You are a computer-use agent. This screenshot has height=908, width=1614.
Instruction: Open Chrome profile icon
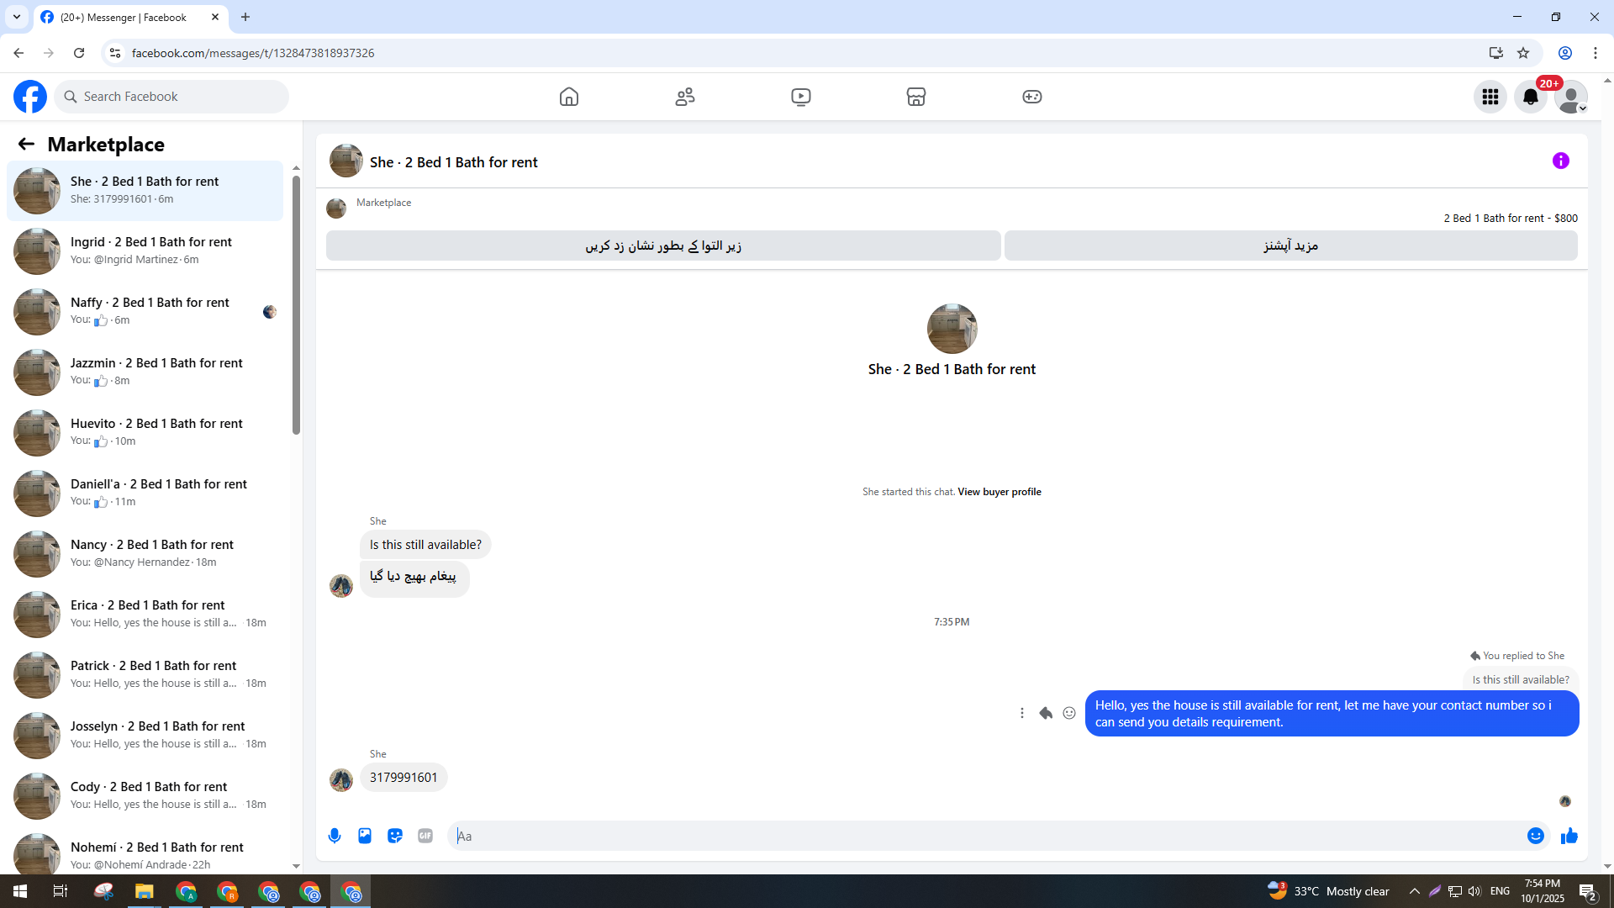(1565, 53)
